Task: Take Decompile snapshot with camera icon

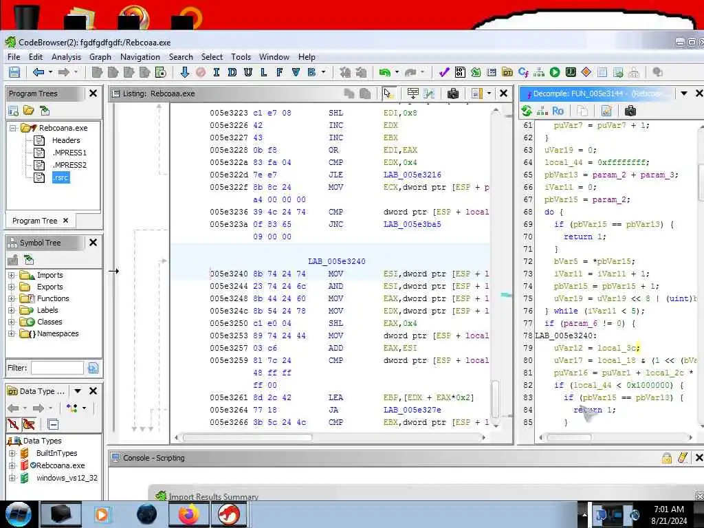Action: pyautogui.click(x=630, y=111)
